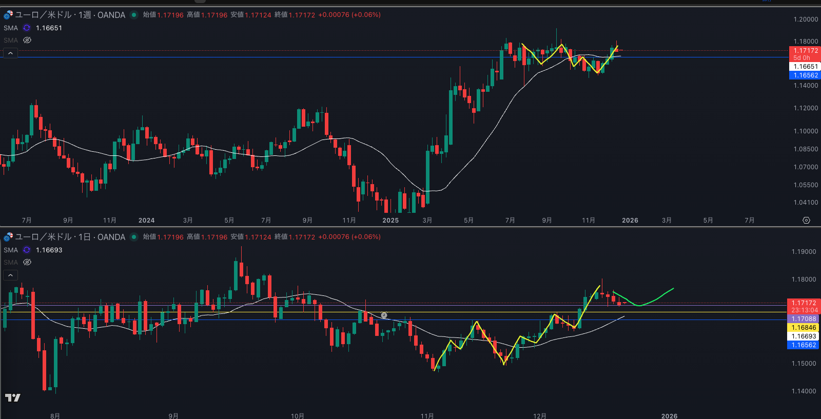Open symbol search from weekly ユーロ/米ドル title
This screenshot has width=821, height=419.
(x=43, y=15)
